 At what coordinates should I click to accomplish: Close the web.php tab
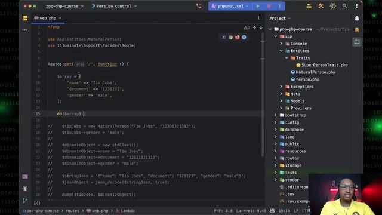[60, 18]
